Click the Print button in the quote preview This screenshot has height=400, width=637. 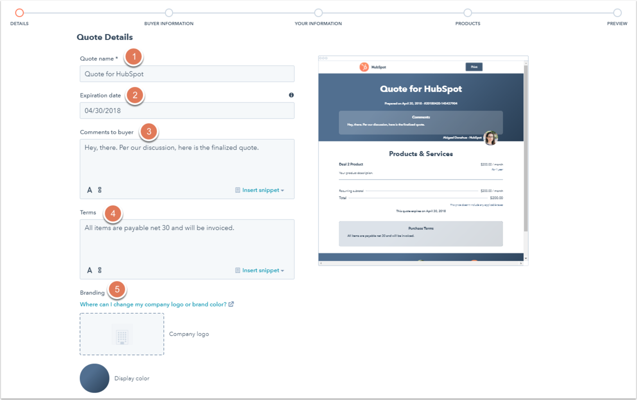coord(473,67)
